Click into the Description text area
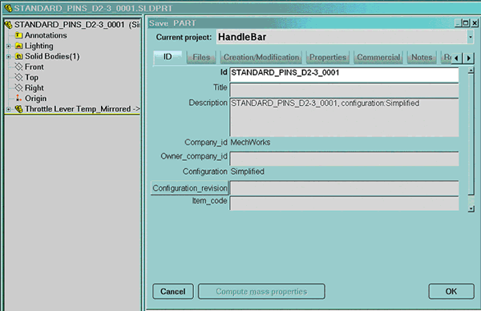The height and width of the screenshot is (311, 481). [x=344, y=117]
